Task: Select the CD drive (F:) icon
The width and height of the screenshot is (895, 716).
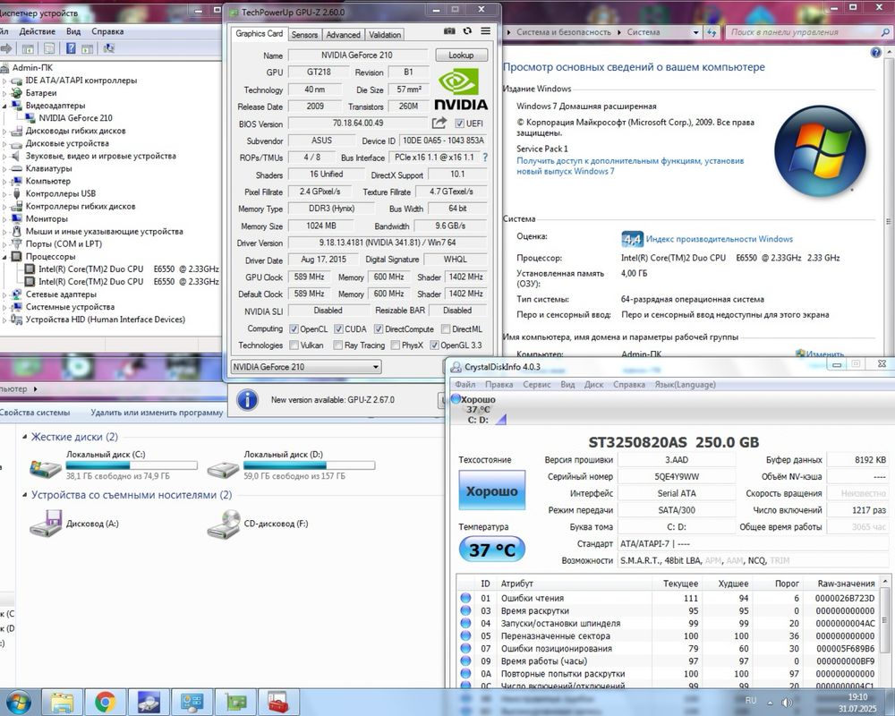Action: click(x=223, y=523)
